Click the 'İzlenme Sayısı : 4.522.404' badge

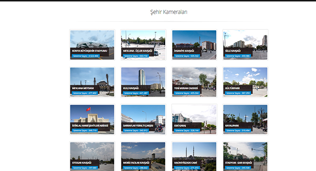(86, 56)
